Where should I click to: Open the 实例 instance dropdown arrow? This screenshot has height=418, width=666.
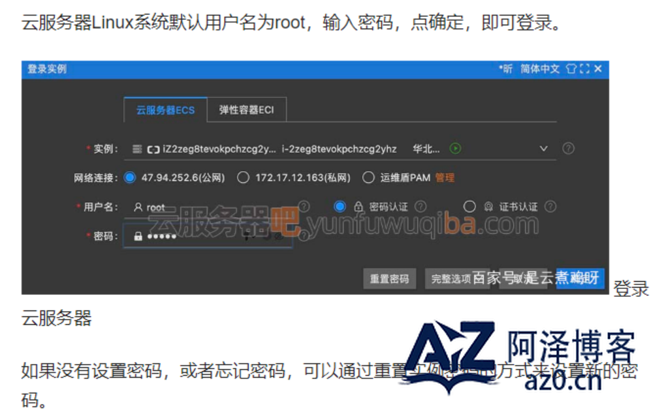(x=543, y=149)
